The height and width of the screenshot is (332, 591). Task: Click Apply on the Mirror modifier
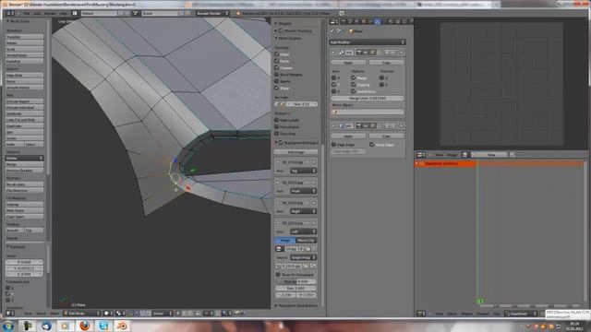pos(348,63)
